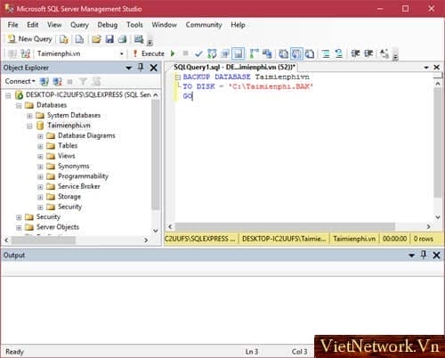Display the Estimated Execution Plan
Viewport: 445px width, 358px height.
pos(212,53)
